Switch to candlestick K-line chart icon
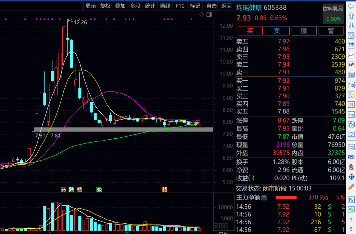The width and height of the screenshot is (356, 234). point(351,65)
